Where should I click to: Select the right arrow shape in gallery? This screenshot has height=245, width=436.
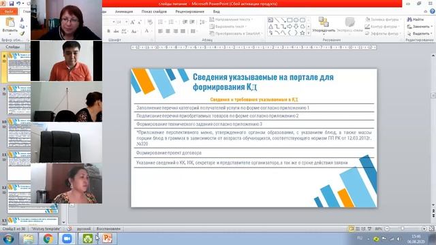(290, 27)
